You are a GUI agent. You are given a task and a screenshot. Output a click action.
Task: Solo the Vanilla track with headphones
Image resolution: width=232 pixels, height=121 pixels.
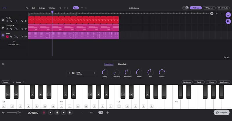tap(21, 21)
